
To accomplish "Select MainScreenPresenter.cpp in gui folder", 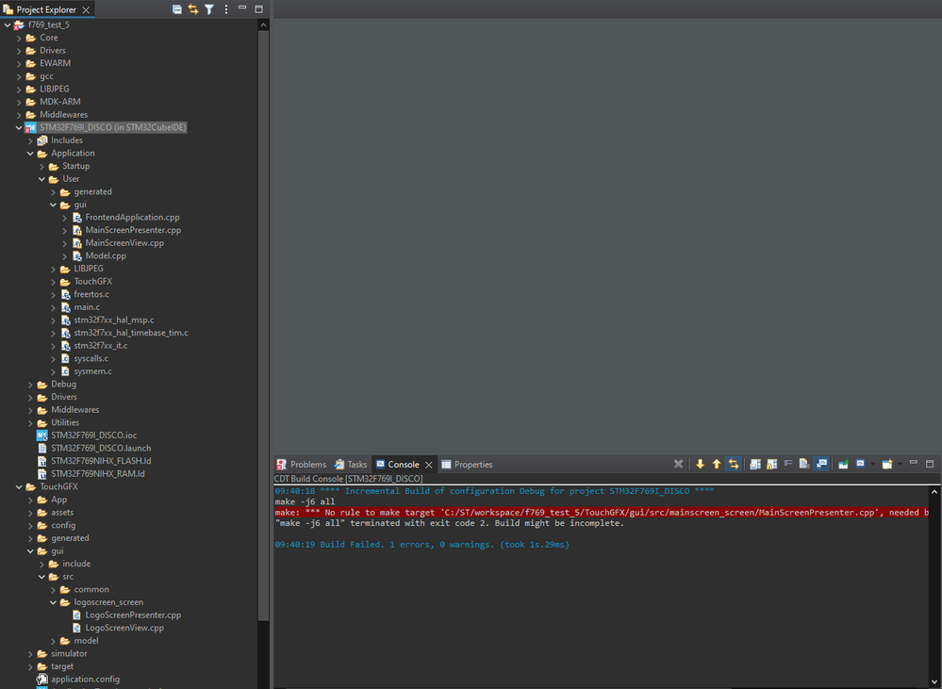I will (133, 230).
